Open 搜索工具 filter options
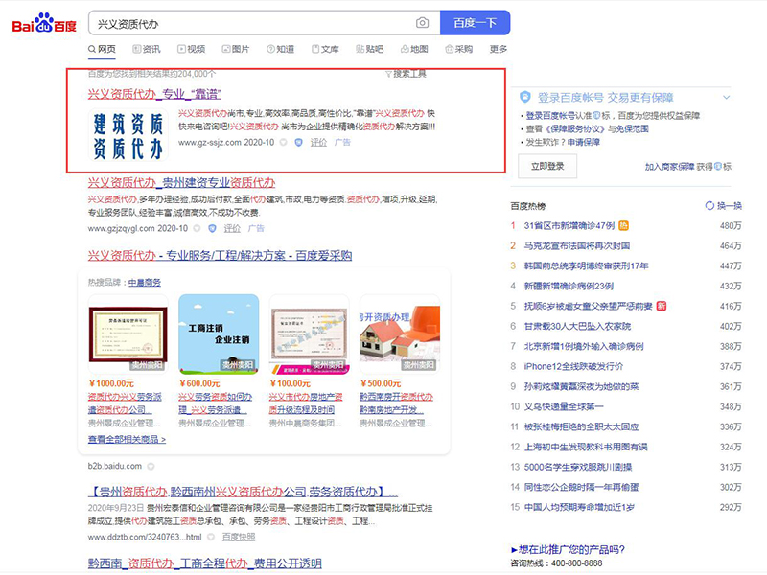 [406, 74]
